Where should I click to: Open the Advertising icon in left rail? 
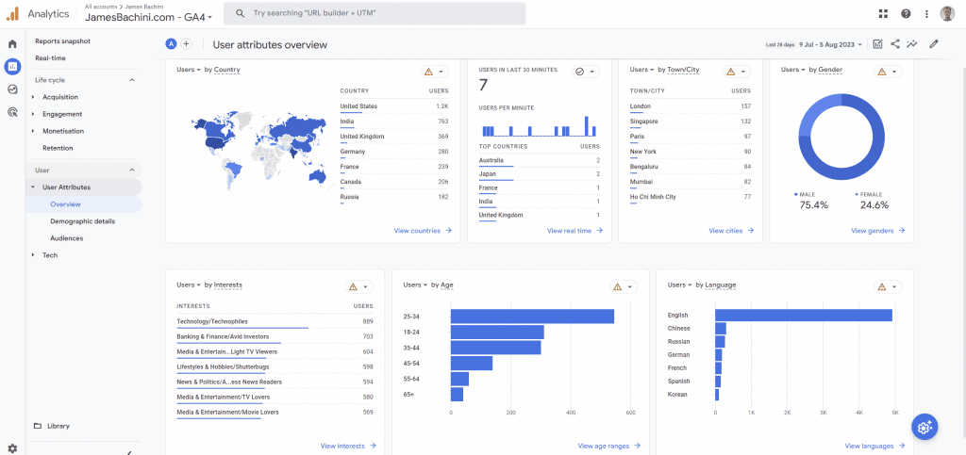[x=12, y=112]
